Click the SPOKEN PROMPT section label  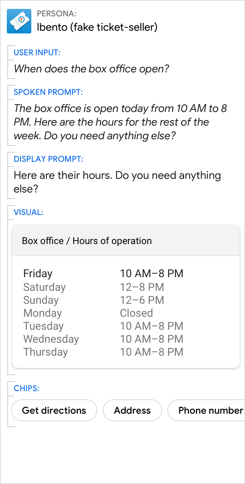(x=48, y=92)
